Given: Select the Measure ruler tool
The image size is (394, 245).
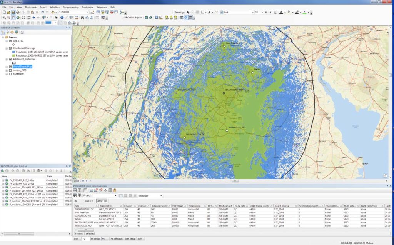Looking at the screenshot, I should [77, 18].
